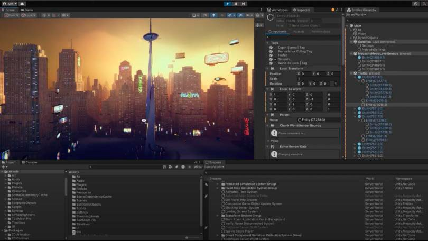Open the Pivot handle position dropdown
The height and width of the screenshot is (241, 428).
12,15
